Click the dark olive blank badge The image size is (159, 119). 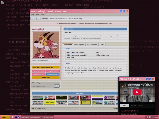[x=62, y=98]
